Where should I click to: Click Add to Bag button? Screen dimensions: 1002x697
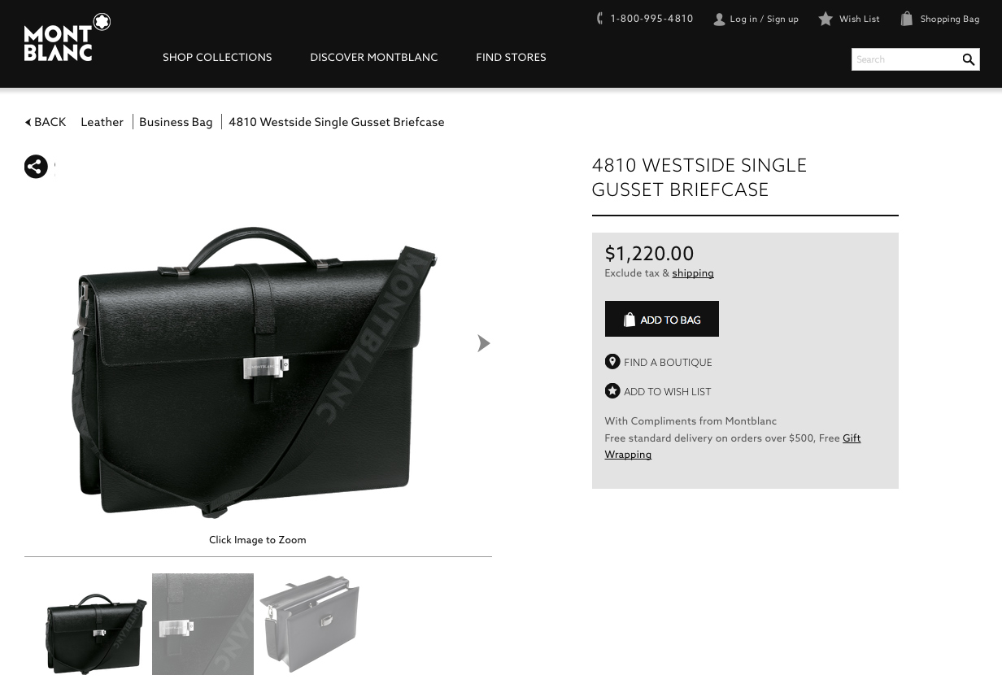(661, 319)
